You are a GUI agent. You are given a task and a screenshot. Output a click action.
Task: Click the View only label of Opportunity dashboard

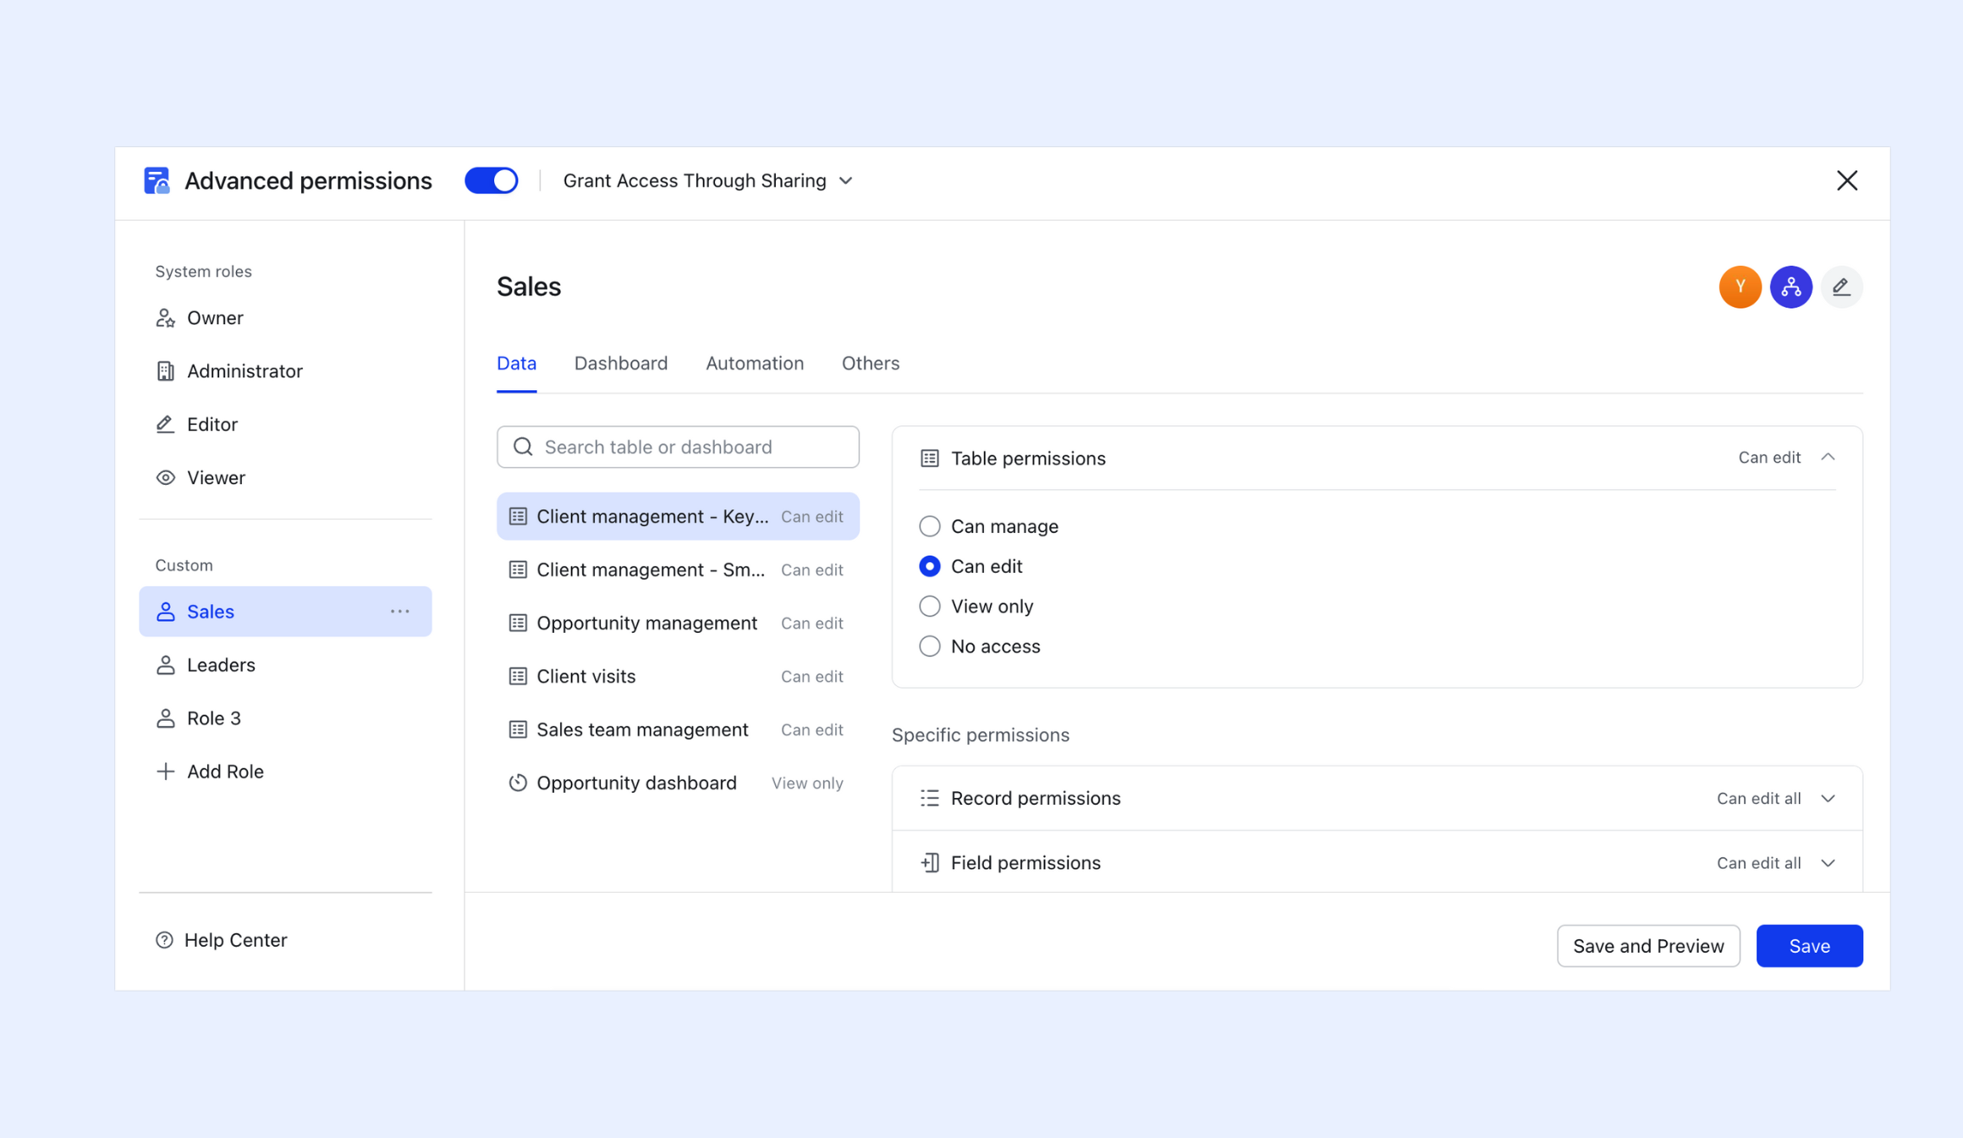click(x=807, y=783)
